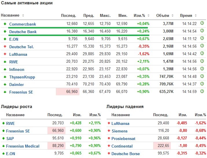
Task: Click the clock icon in Infineon row
Action: click(202, 68)
